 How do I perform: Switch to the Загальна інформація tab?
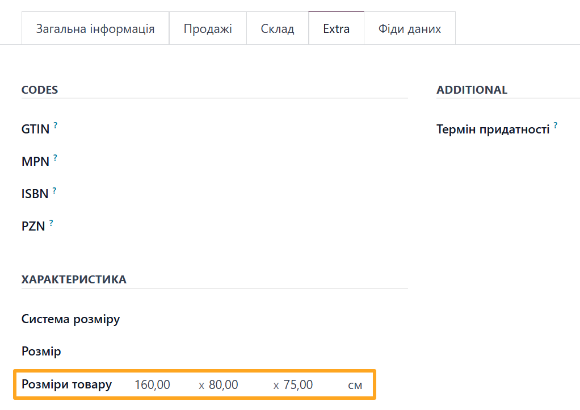(95, 28)
